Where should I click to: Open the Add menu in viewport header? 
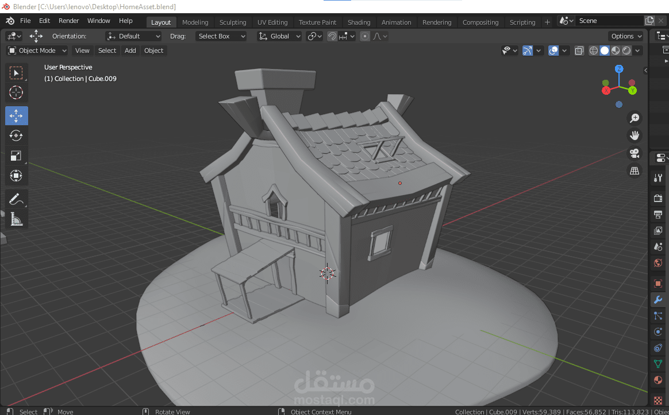pyautogui.click(x=130, y=51)
